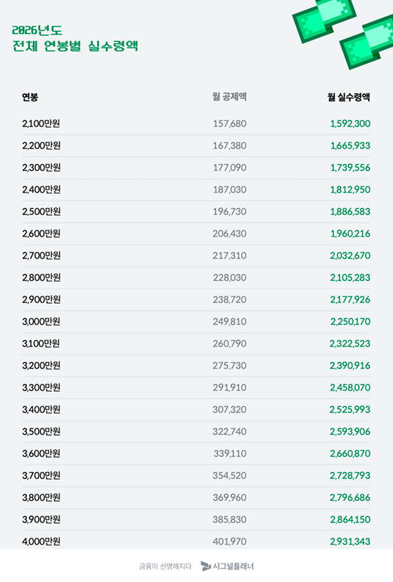
Task: Select the 시그널플래너 brand name text
Action: (x=233, y=566)
